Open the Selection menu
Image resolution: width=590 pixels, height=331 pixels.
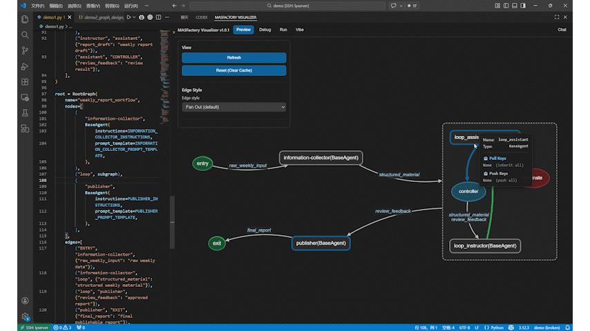(75, 6)
